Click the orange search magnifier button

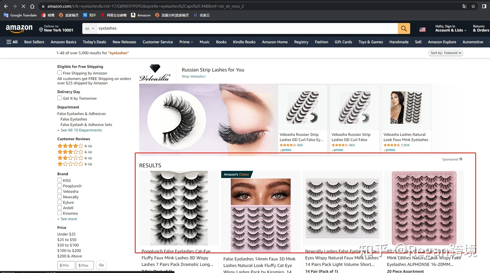click(404, 28)
